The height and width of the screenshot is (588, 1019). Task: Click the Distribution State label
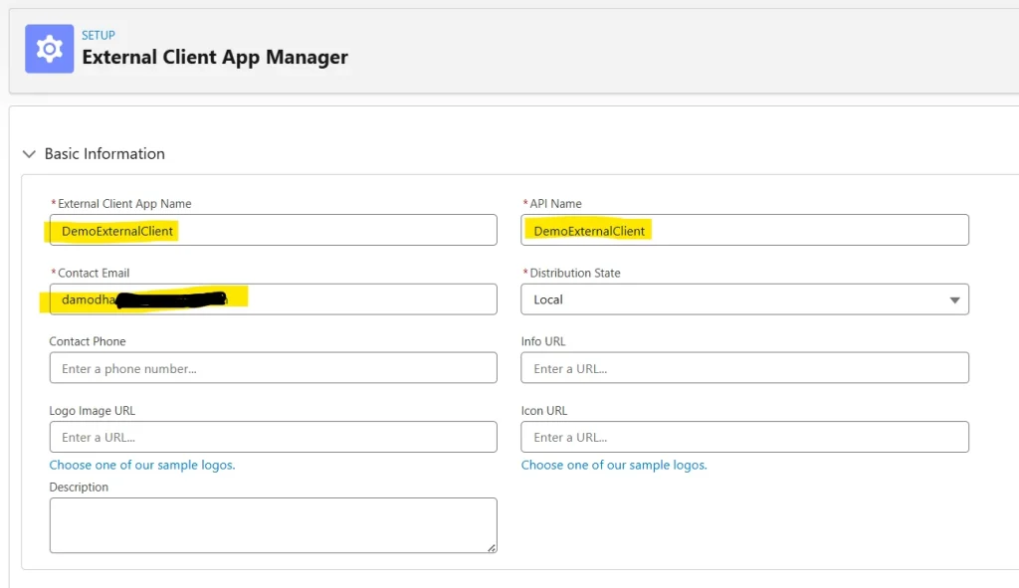(x=575, y=273)
